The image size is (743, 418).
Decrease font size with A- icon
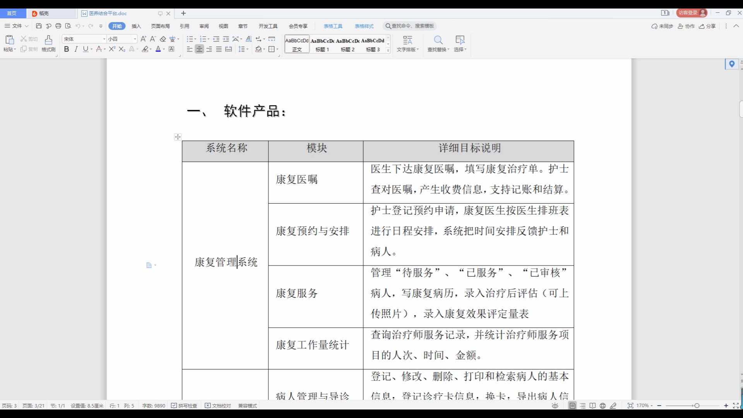(x=153, y=39)
